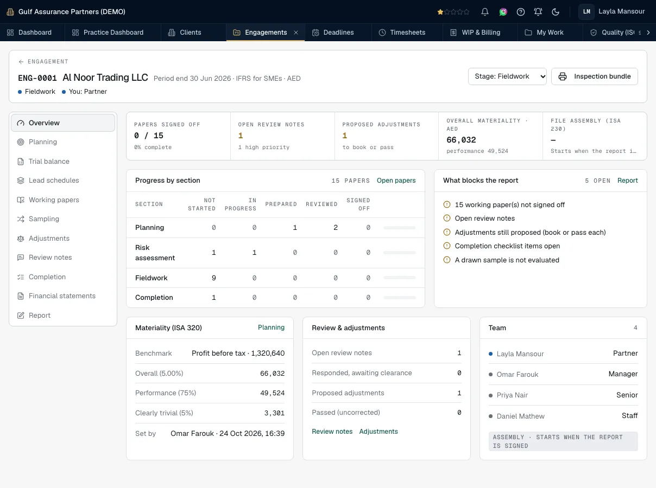The image size is (656, 488).
Task: Click the My Work folder icon
Action: pyautogui.click(x=528, y=33)
